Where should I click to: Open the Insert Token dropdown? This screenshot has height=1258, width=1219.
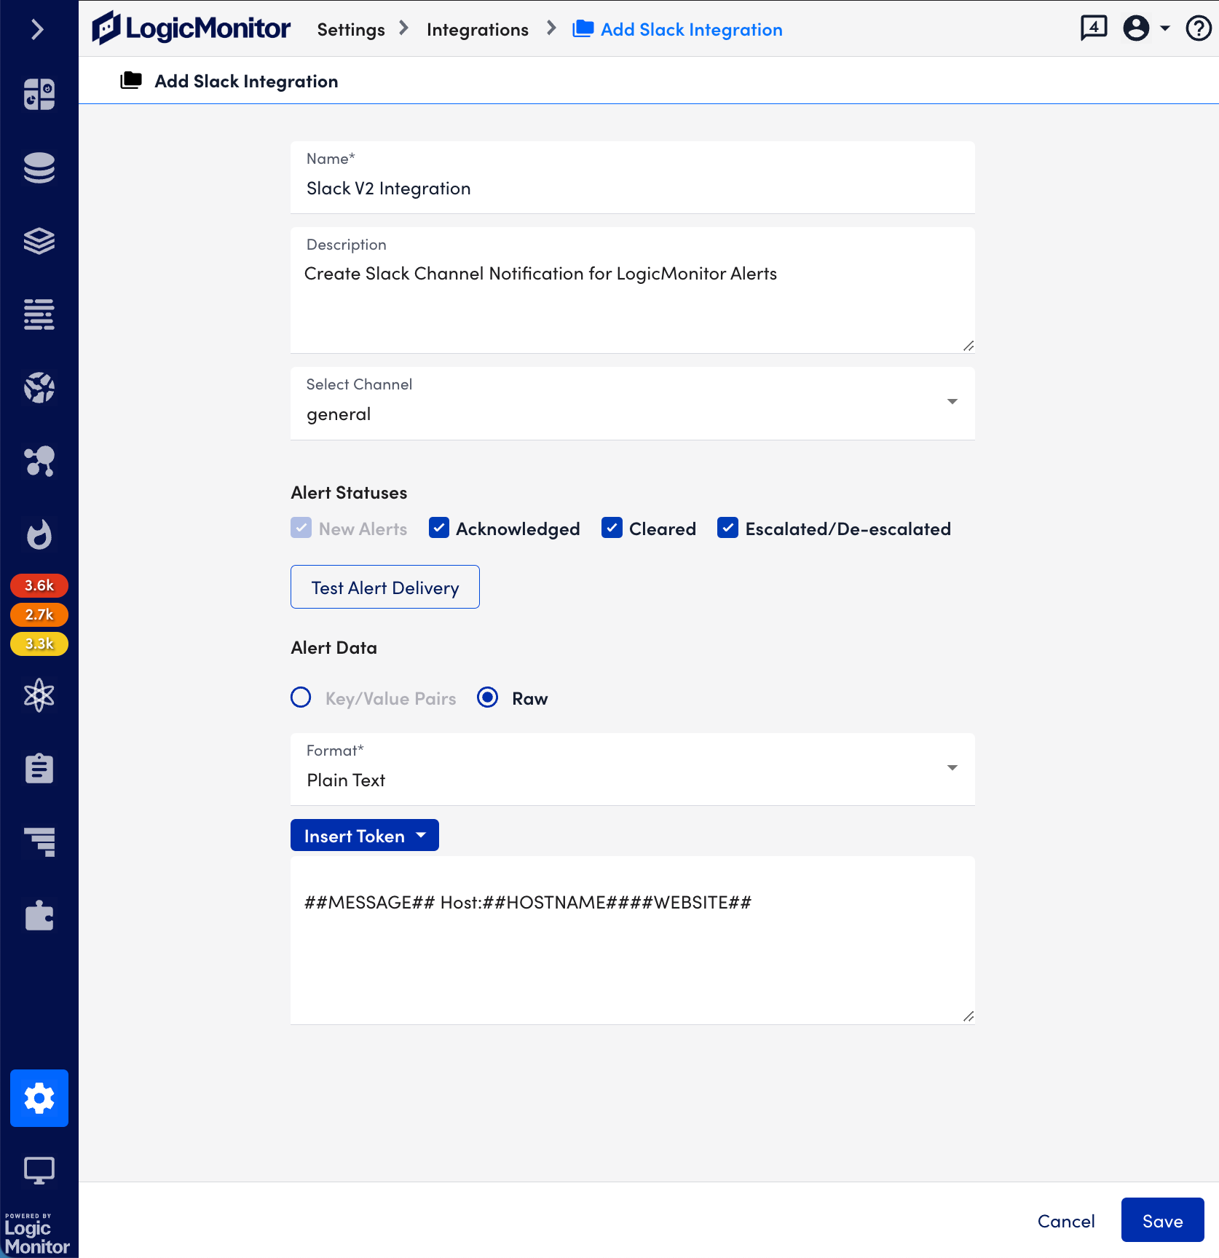pyautogui.click(x=364, y=836)
